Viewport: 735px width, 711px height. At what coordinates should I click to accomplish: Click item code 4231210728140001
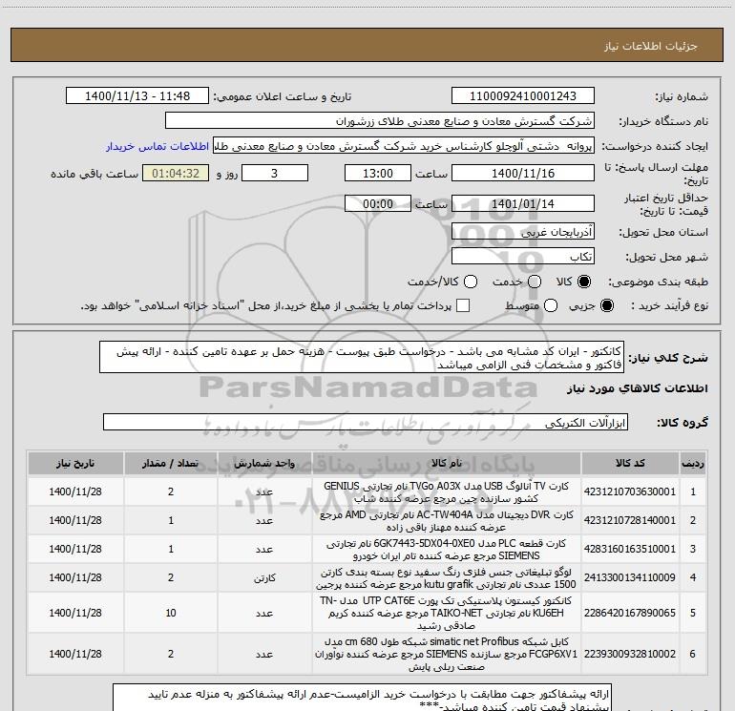coord(630,520)
